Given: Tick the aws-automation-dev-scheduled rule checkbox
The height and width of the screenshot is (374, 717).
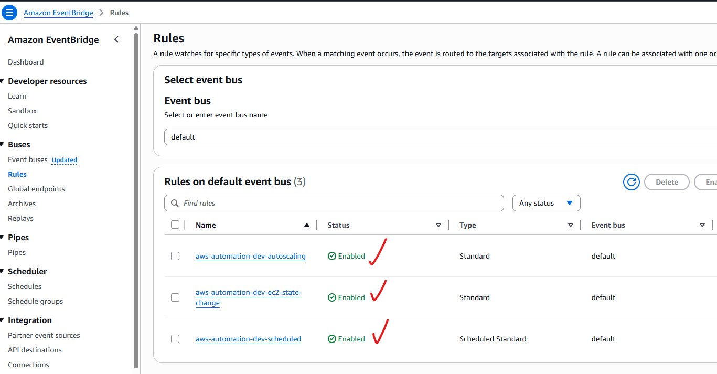Looking at the screenshot, I should pos(175,339).
